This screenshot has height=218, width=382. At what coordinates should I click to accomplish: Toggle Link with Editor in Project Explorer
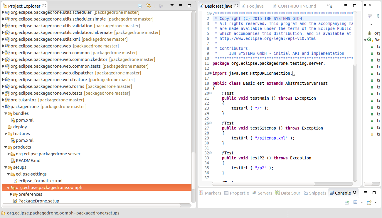149,6
